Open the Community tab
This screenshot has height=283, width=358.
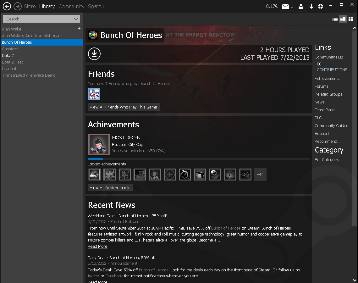71,6
